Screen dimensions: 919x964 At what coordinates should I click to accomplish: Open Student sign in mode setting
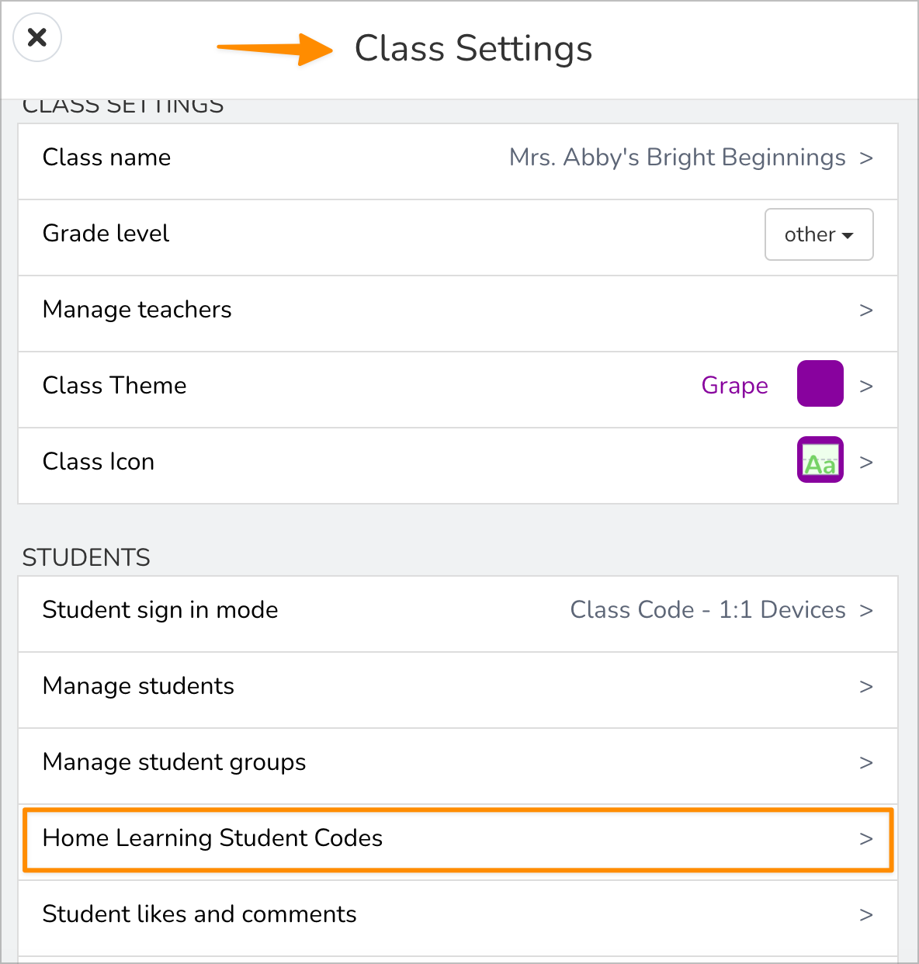(x=161, y=610)
